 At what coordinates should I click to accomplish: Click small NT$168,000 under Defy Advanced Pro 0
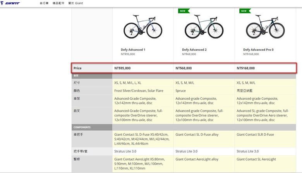tap(251, 54)
